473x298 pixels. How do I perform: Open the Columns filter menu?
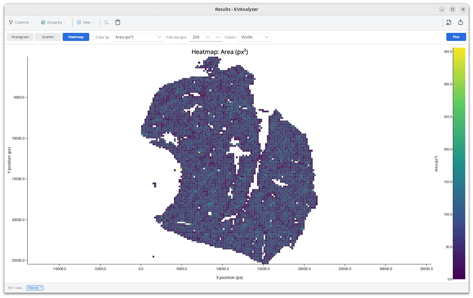21,22
